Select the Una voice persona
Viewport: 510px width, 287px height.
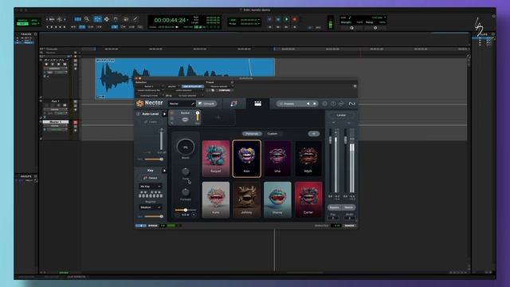tap(277, 159)
